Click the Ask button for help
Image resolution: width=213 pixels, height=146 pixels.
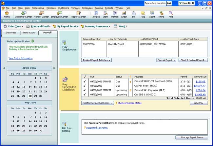(169, 3)
